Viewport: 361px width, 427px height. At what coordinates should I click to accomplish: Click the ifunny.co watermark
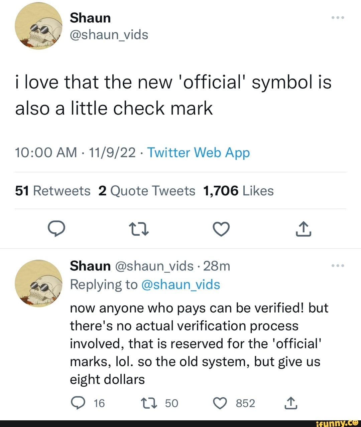(338, 423)
